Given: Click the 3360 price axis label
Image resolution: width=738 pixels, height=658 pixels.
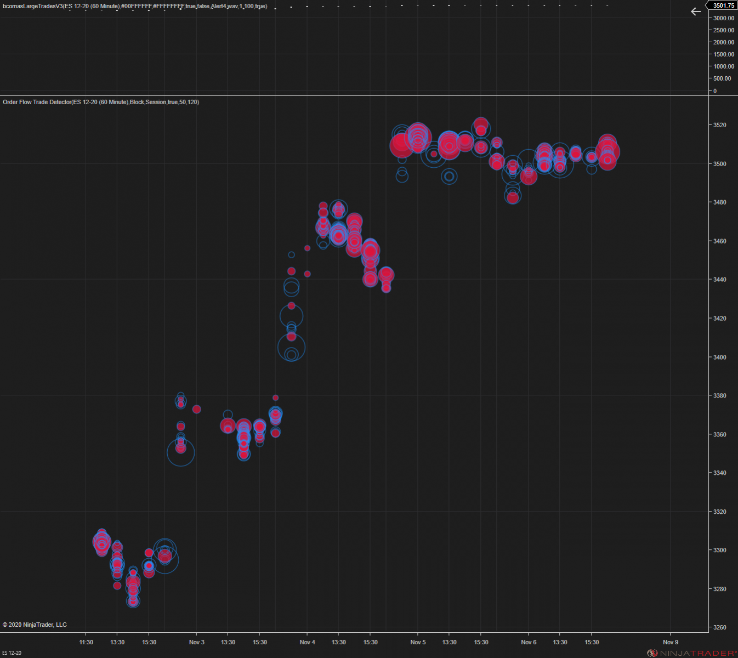Looking at the screenshot, I should tap(720, 434).
